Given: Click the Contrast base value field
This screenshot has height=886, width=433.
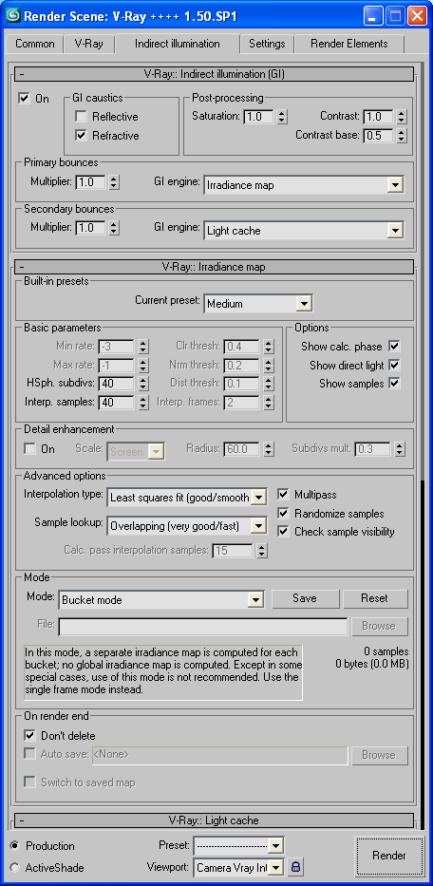Looking at the screenshot, I should tap(379, 136).
